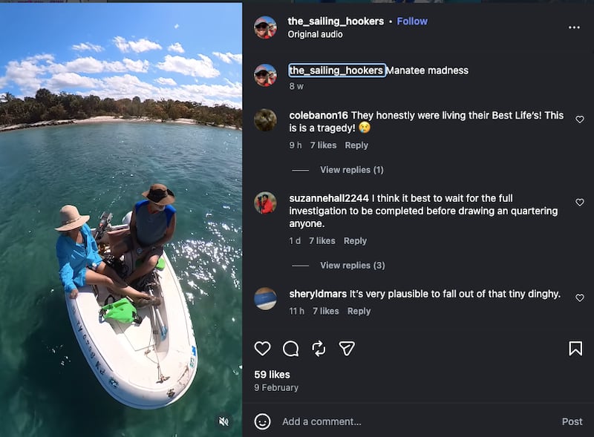Submit a comment with the Post button

[572, 421]
